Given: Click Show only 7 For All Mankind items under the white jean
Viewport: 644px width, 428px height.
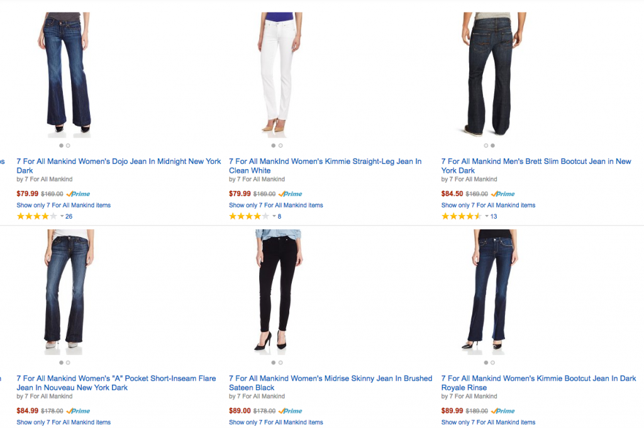Looking at the screenshot, I should (x=275, y=205).
